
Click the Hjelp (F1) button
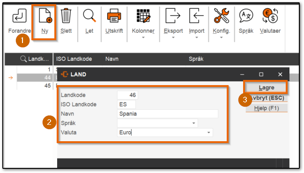click(x=267, y=108)
